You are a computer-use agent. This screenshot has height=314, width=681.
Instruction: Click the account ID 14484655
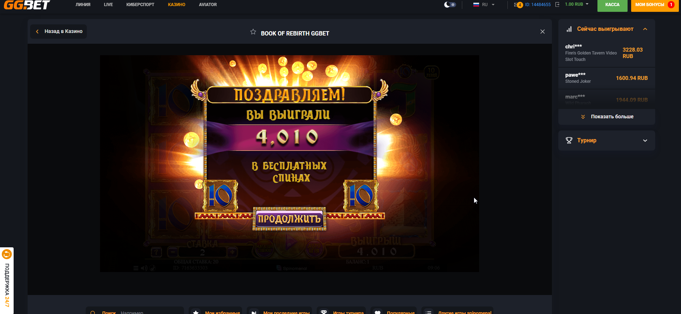pos(538,5)
